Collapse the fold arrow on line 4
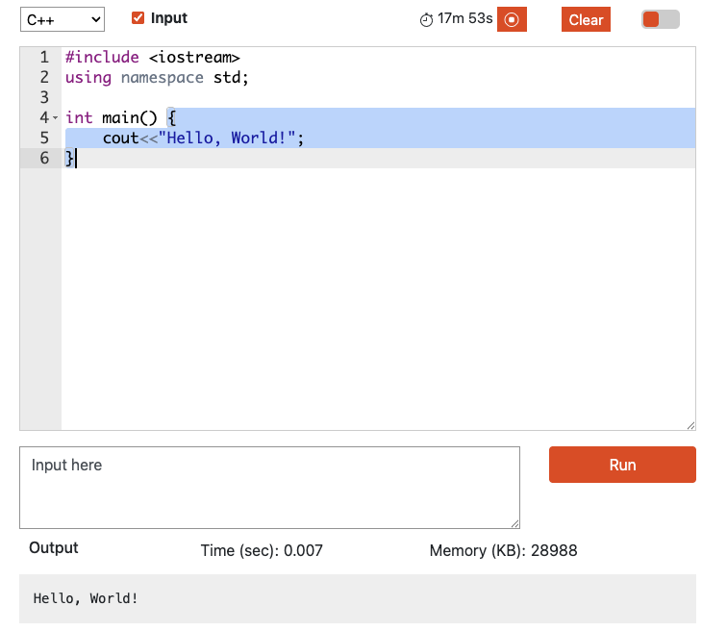Image resolution: width=727 pixels, height=631 pixels. point(55,117)
